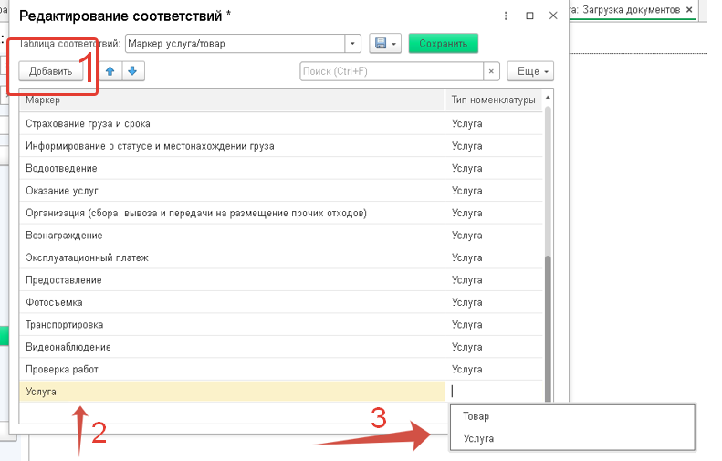Click the save floppy disk icon
Screen dimensions: 722x461
point(381,44)
